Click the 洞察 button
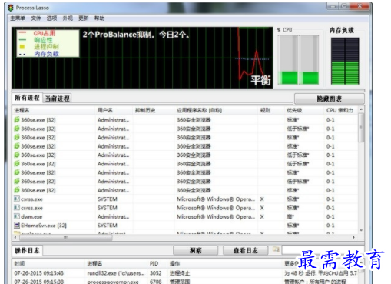 point(196,250)
